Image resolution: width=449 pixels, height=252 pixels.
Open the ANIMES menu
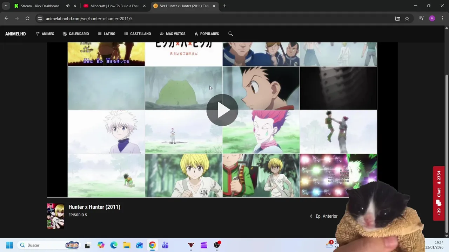[x=45, y=34]
